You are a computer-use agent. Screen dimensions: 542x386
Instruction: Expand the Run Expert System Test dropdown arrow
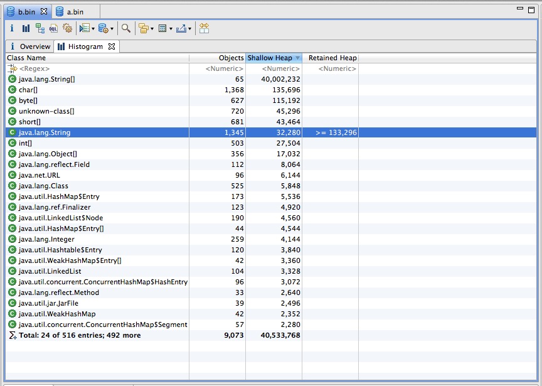tap(93, 29)
